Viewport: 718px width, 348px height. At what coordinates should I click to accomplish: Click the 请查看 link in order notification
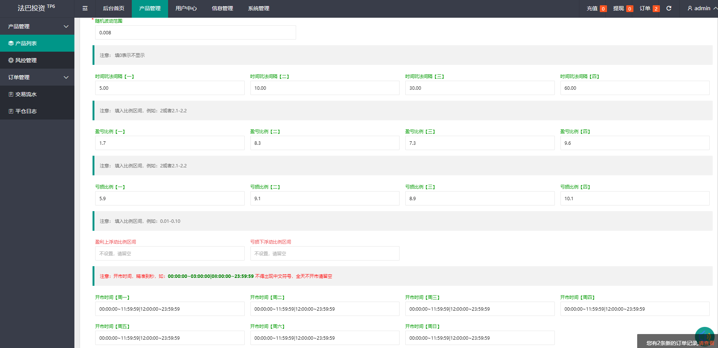[x=706, y=343]
